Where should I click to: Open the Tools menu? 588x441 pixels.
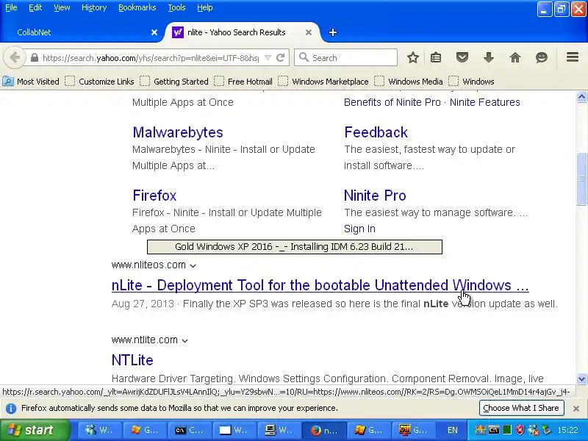[176, 7]
